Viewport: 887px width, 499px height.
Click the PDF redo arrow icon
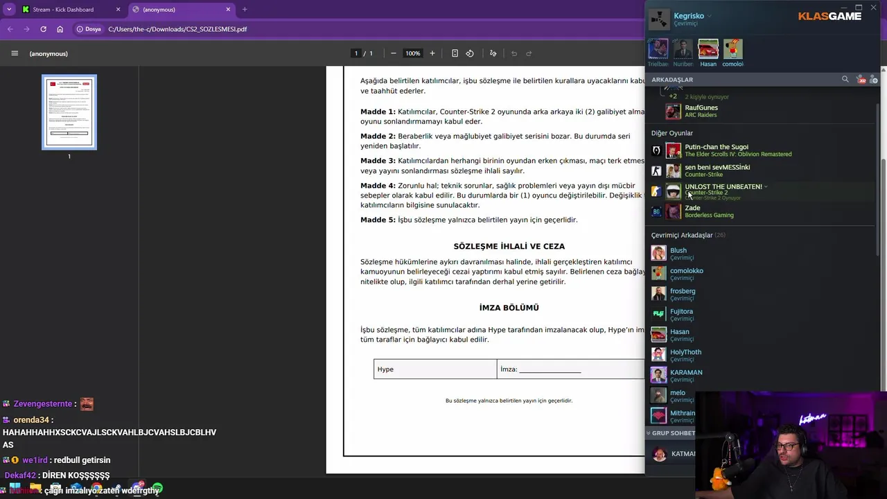point(529,53)
